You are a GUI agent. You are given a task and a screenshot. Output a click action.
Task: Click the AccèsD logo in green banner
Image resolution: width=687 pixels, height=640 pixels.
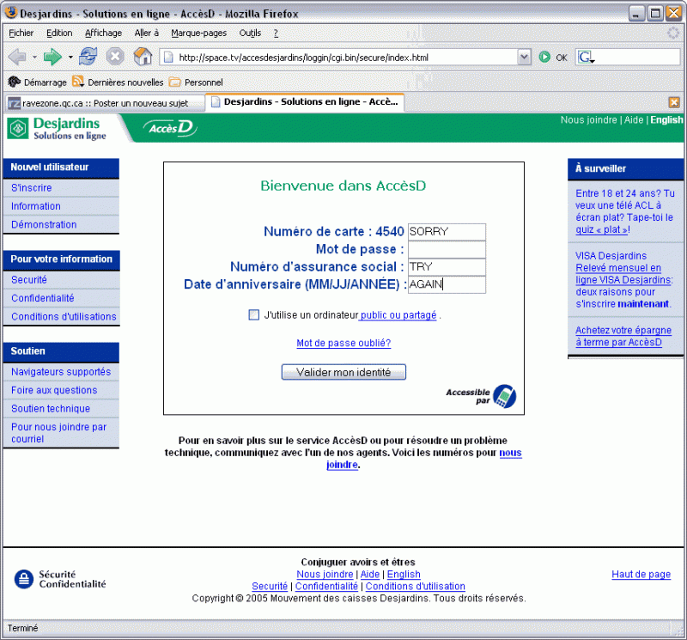point(170,128)
